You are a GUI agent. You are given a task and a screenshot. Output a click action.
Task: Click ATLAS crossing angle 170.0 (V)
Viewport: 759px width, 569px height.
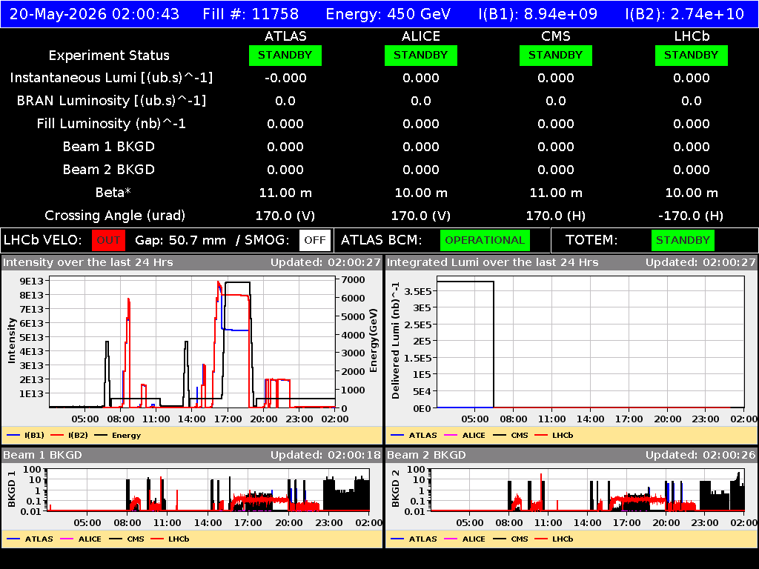tap(285, 216)
